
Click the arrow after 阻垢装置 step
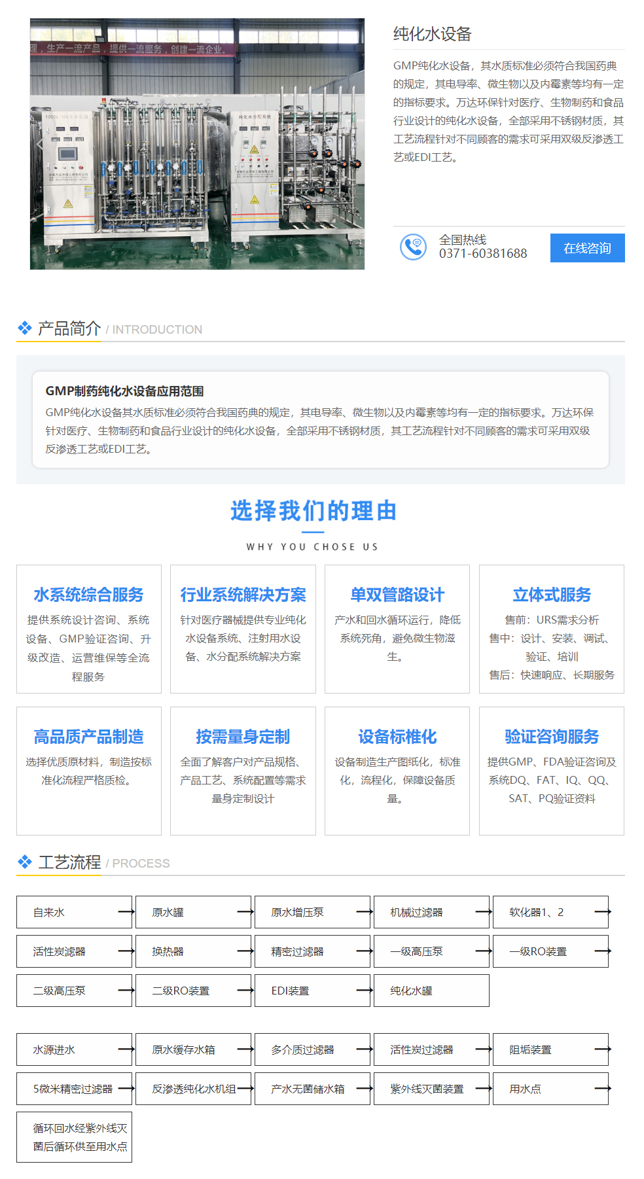(602, 1049)
